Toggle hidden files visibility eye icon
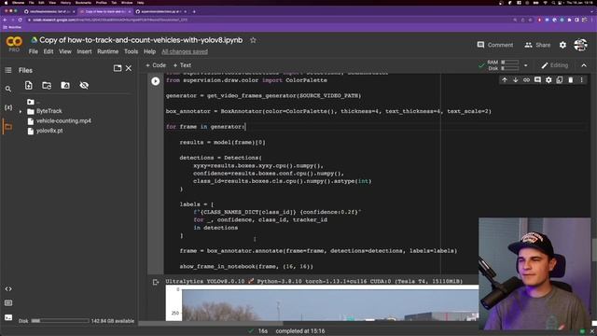 point(84,85)
